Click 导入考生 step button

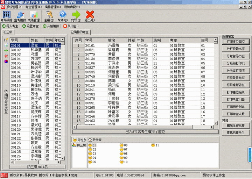[10, 26]
